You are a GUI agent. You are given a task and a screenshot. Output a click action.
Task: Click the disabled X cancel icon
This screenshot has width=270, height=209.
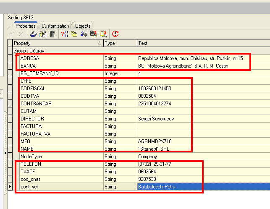[21, 34]
